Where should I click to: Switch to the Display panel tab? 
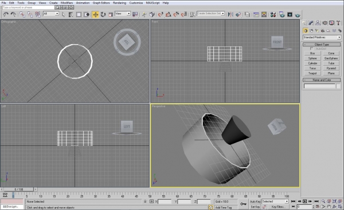coord(332,23)
